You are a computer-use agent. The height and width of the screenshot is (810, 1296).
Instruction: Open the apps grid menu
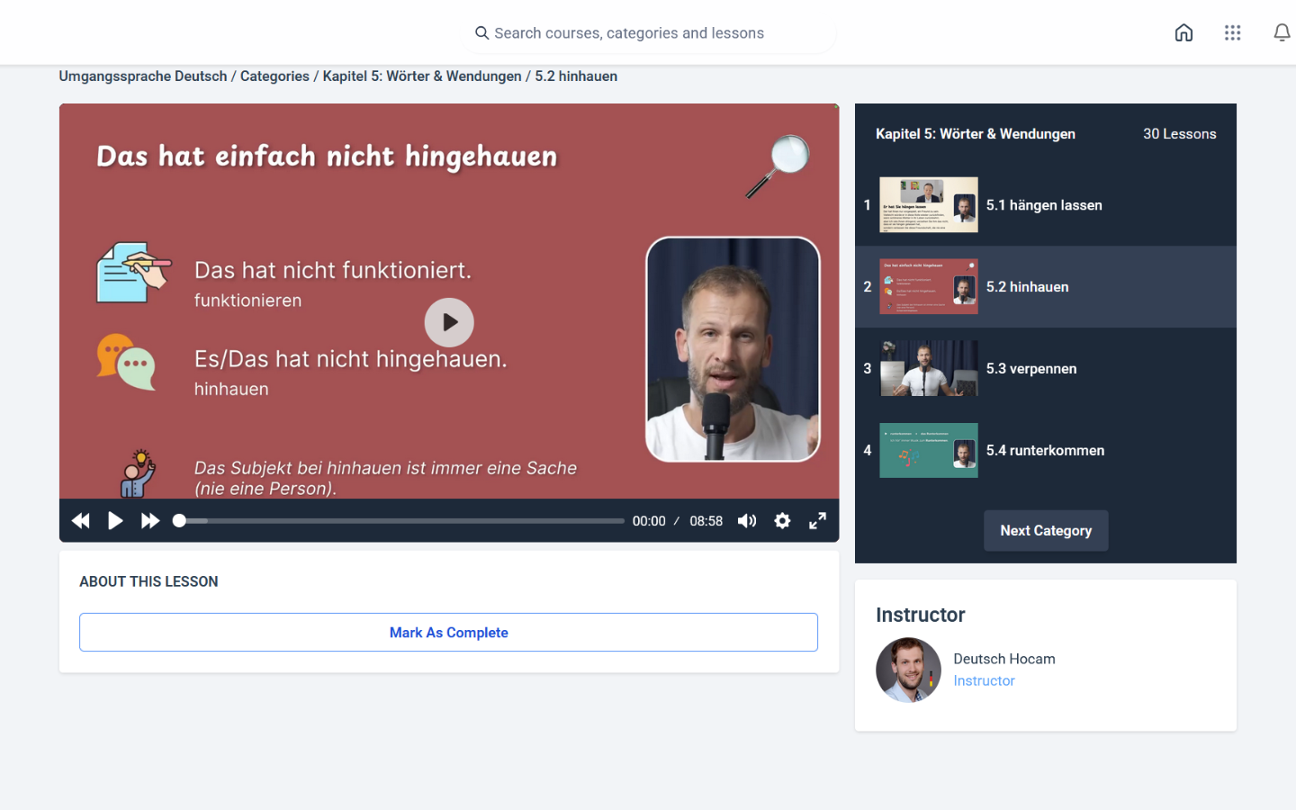tap(1232, 33)
